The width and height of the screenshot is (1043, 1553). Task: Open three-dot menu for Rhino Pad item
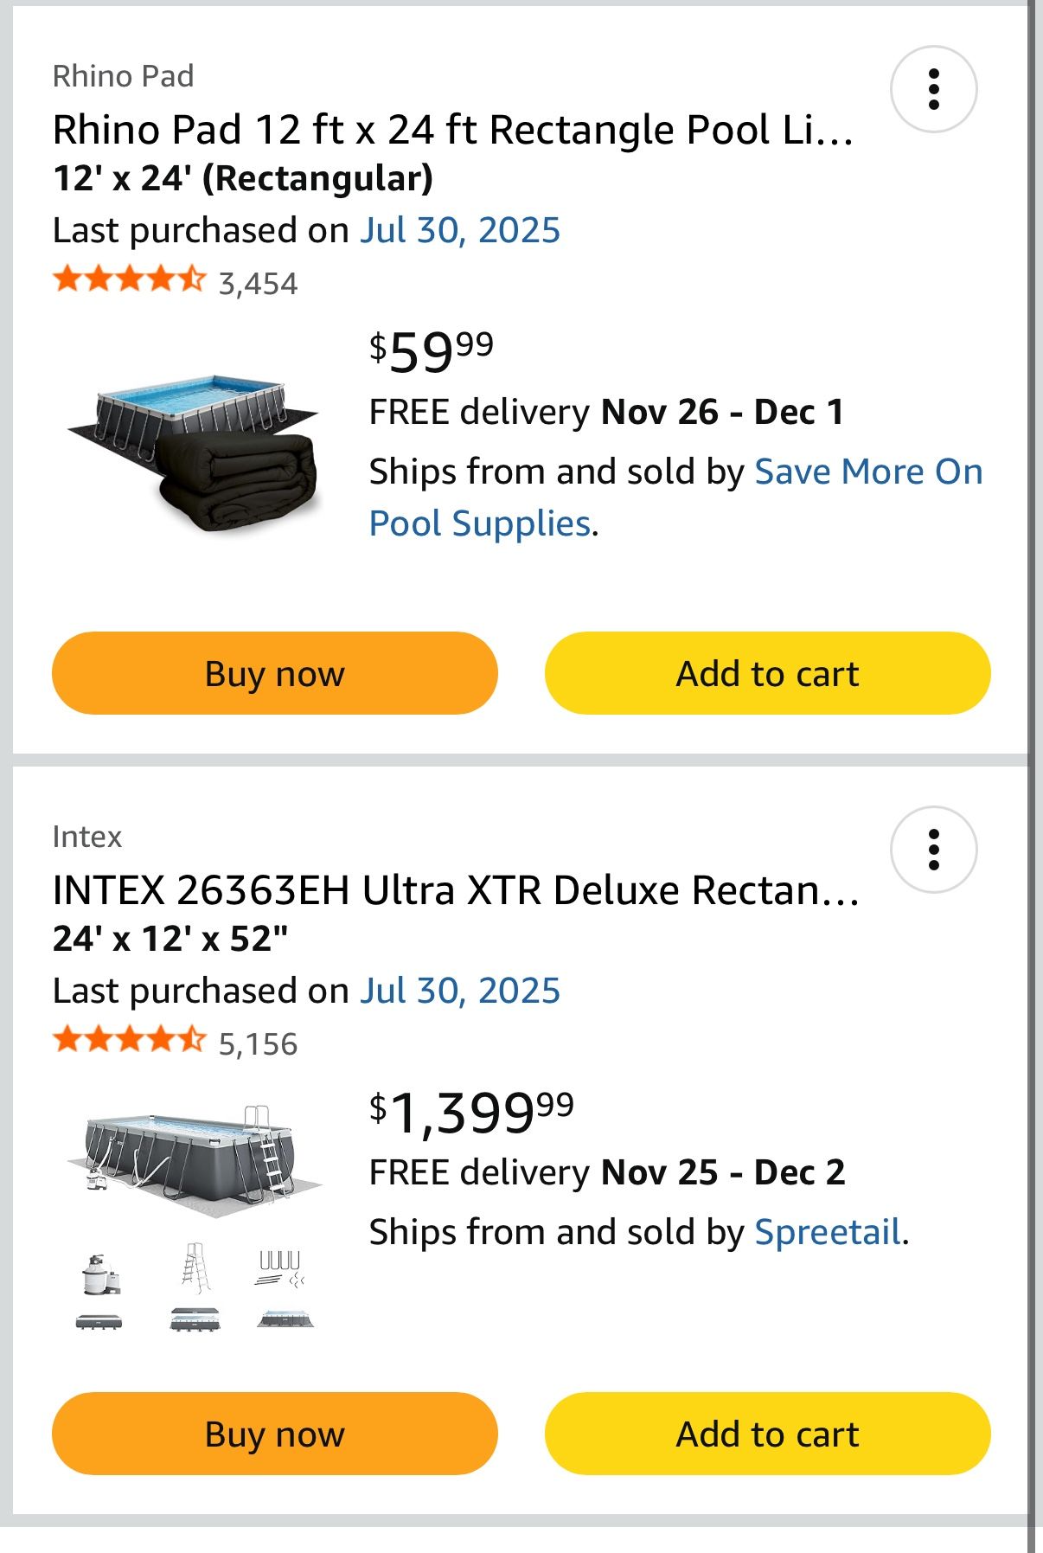pyautogui.click(x=933, y=89)
